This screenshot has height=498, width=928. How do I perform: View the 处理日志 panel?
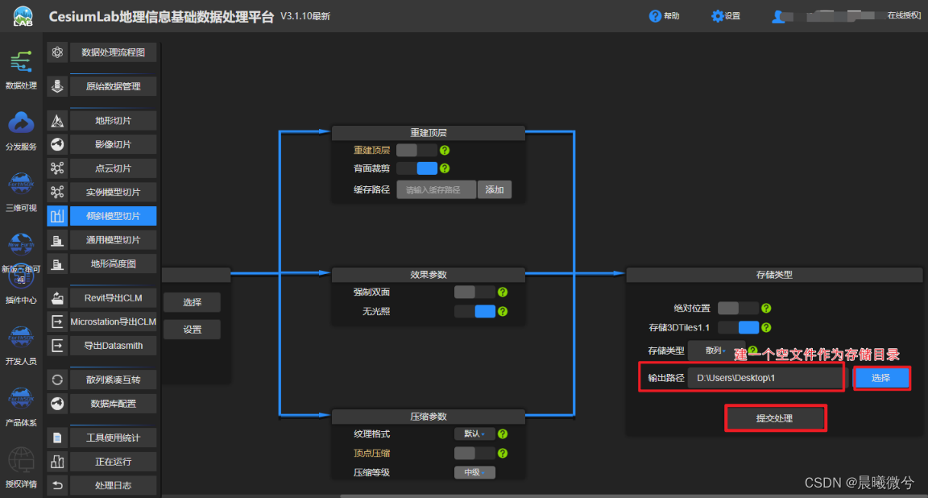click(x=113, y=485)
